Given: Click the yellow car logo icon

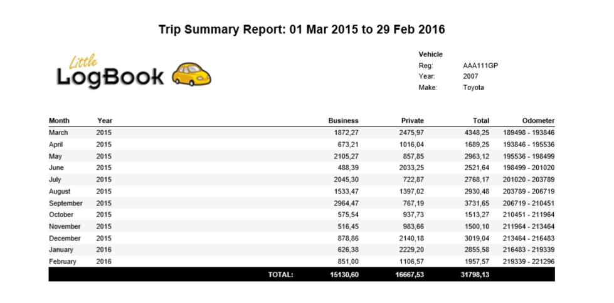Looking at the screenshot, I should (191, 74).
